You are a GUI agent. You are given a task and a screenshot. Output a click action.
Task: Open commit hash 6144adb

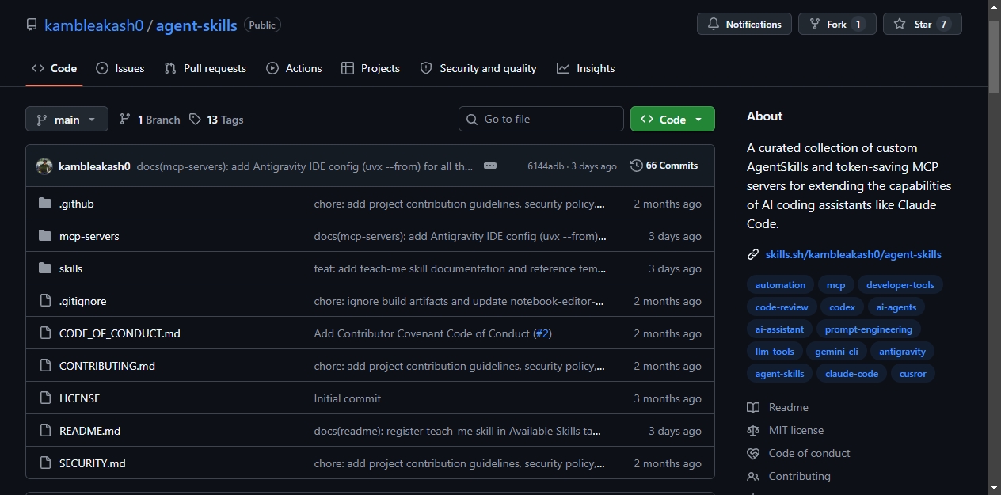[546, 166]
